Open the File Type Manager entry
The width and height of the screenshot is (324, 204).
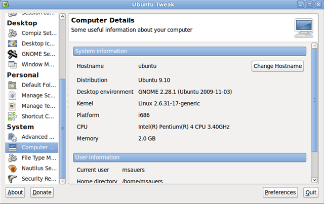pos(32,158)
